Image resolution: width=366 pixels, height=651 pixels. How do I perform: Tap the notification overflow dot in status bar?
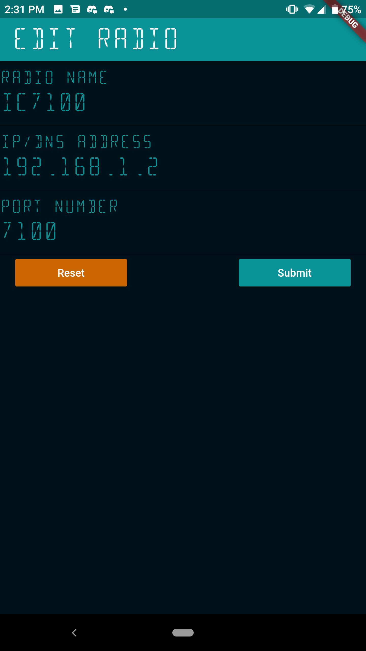125,10
